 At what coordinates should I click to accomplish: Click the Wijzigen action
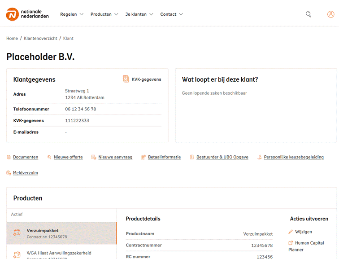pyautogui.click(x=303, y=232)
